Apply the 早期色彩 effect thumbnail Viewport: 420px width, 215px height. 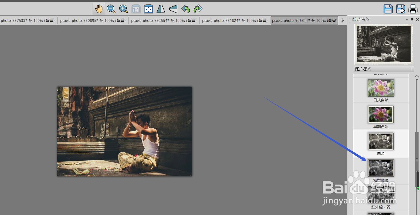pos(381,114)
